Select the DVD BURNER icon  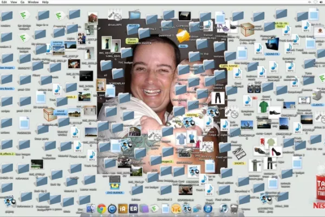point(115,183)
